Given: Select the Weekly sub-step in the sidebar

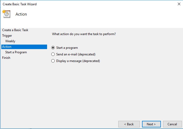Looking at the screenshot, I should pos(10,41).
